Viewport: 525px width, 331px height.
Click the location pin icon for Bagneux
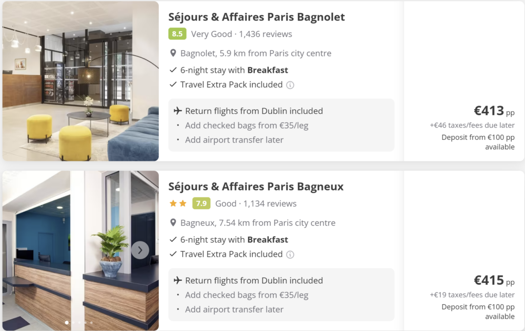173,223
